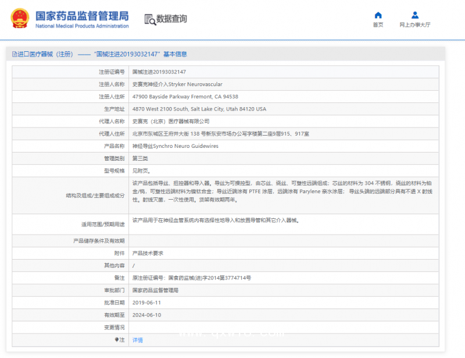Click the 进口医疗器械（注册） breadcrumb entry
Viewport: 465px width, 358px height.
(x=46, y=54)
